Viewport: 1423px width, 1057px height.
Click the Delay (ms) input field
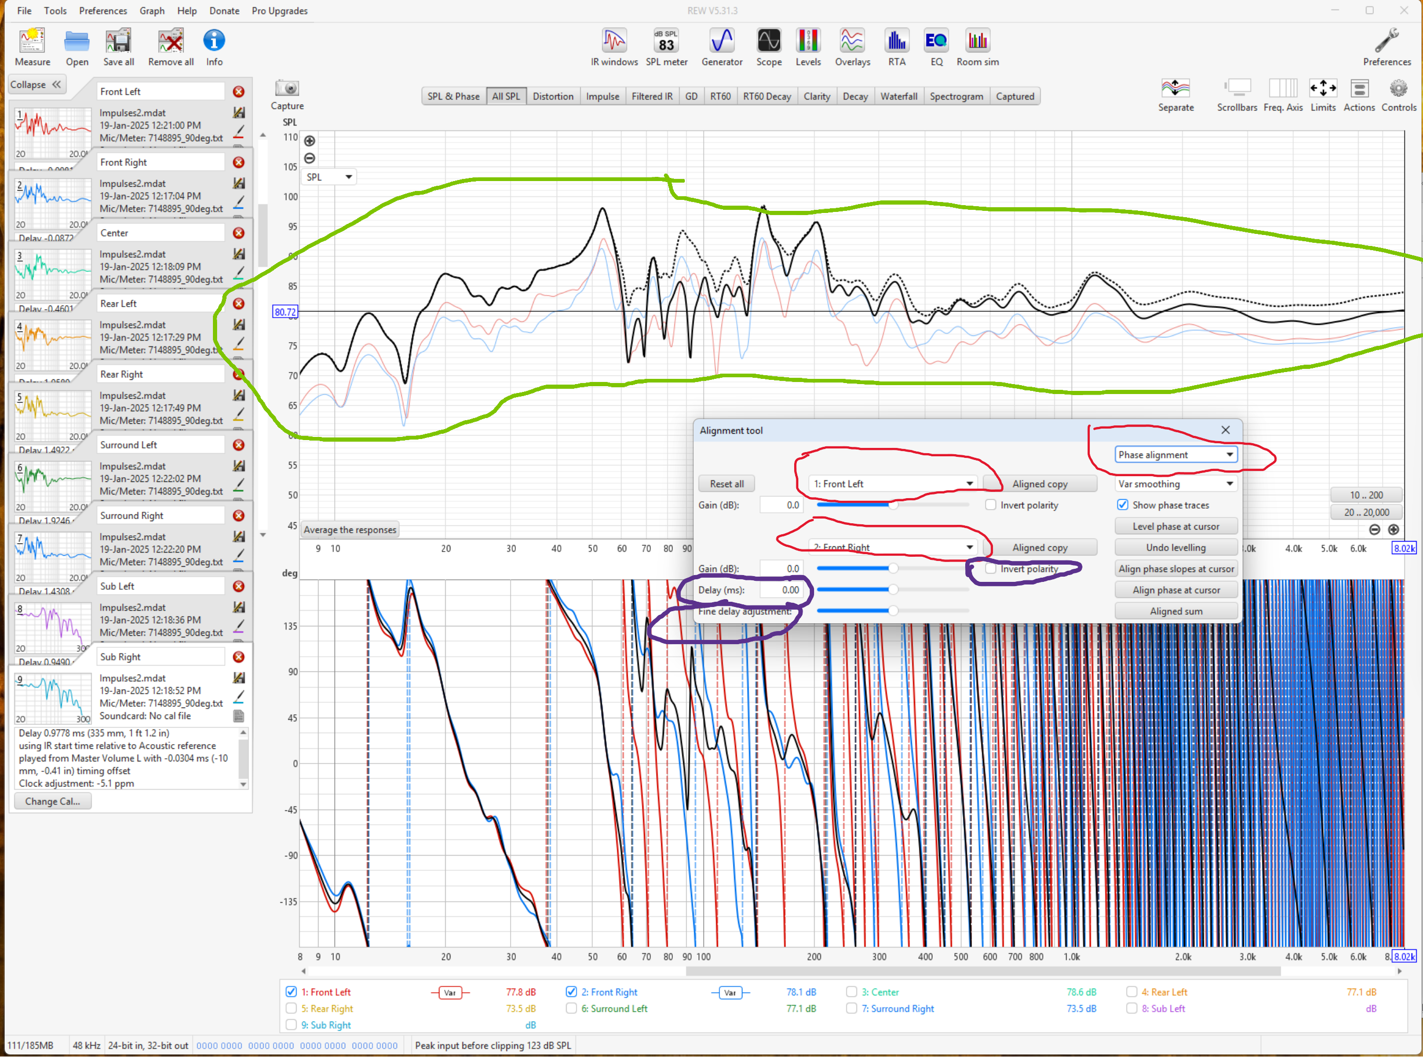click(x=781, y=590)
